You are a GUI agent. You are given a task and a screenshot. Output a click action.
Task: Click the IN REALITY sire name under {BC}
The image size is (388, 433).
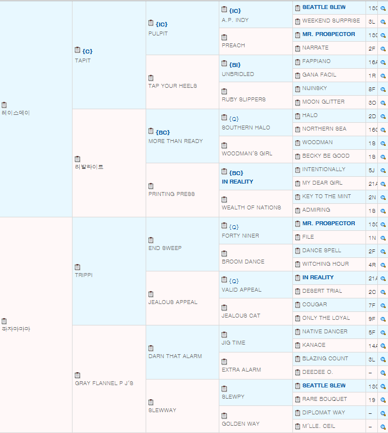pyautogui.click(x=237, y=182)
